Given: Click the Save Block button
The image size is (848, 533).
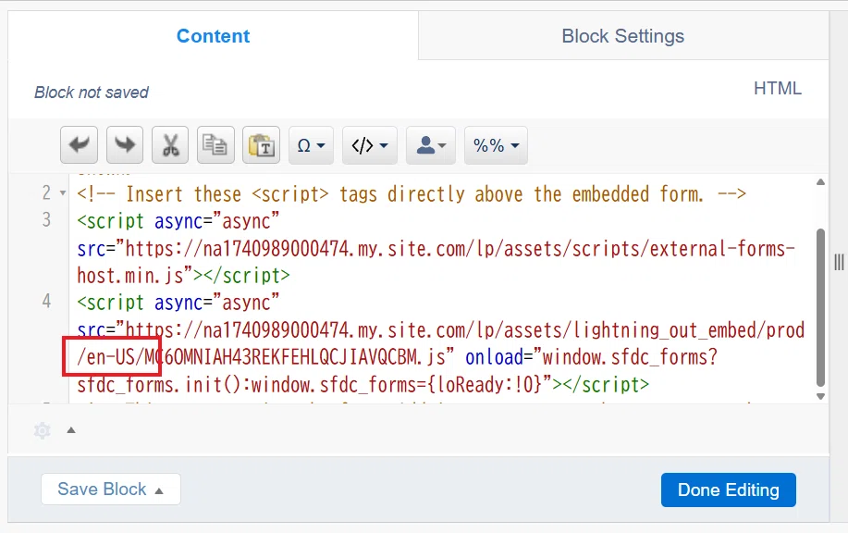Looking at the screenshot, I should 111,490.
